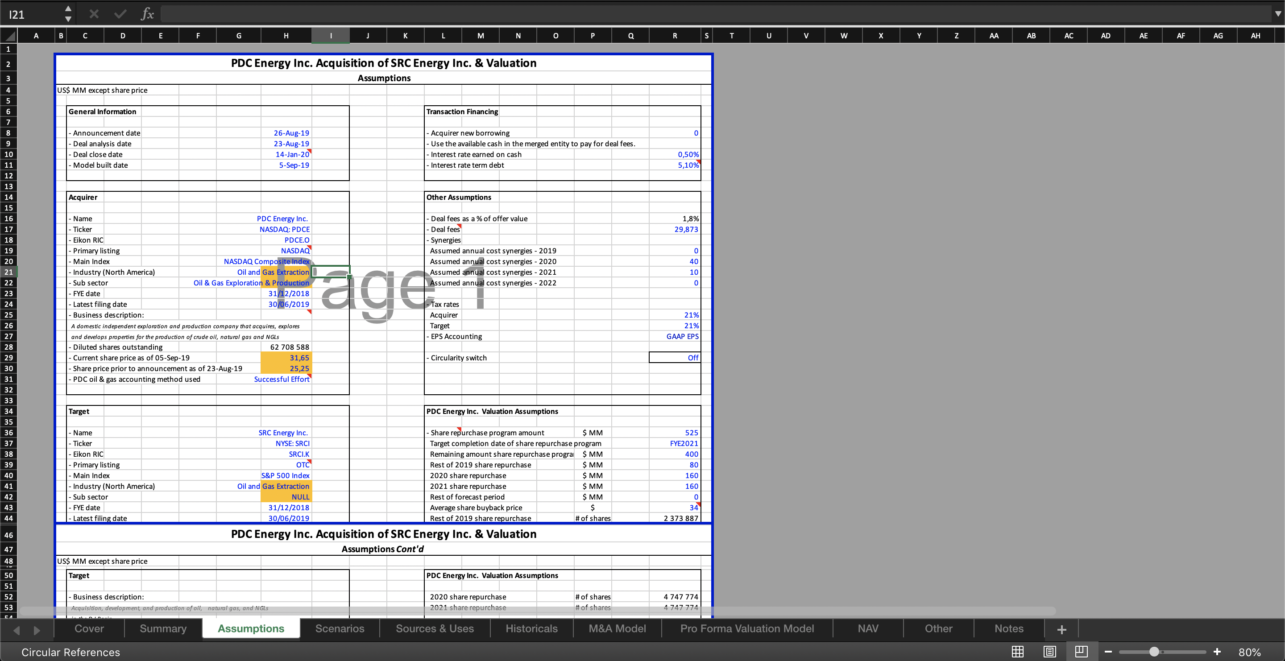Click the 29,873 deal fees cell
Viewport: 1285px width, 661px height.
[x=675, y=229]
